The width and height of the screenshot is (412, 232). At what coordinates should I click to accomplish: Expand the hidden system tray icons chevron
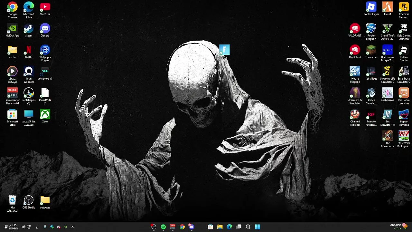pos(72,227)
